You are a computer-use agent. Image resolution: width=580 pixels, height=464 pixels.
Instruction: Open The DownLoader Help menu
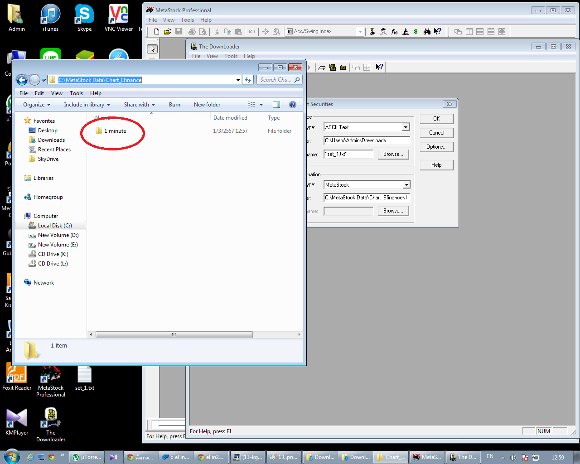tap(249, 56)
